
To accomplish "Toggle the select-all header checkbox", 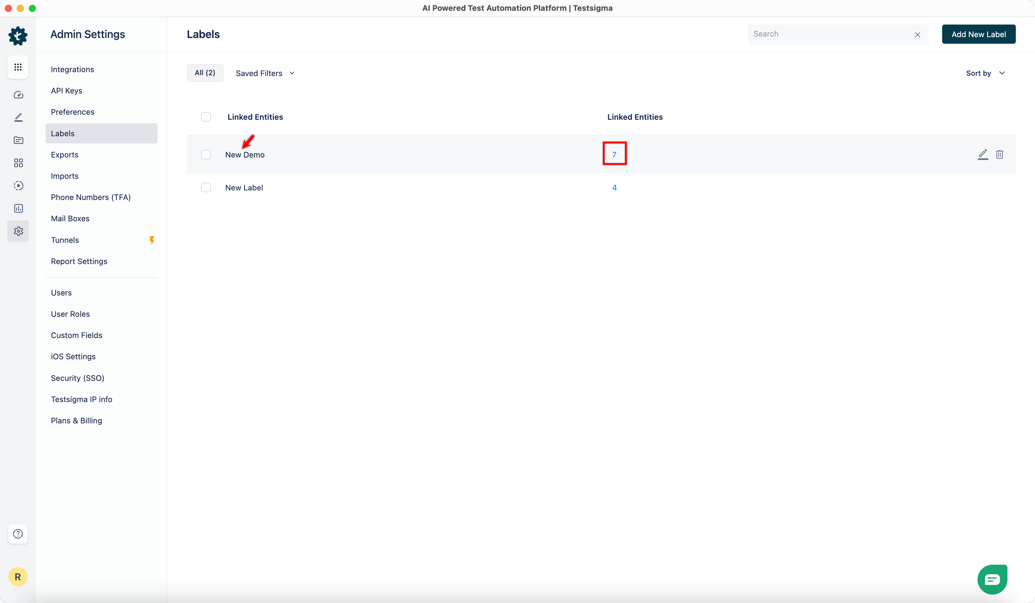I will coord(206,117).
